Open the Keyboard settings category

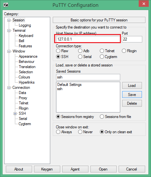[26, 36]
